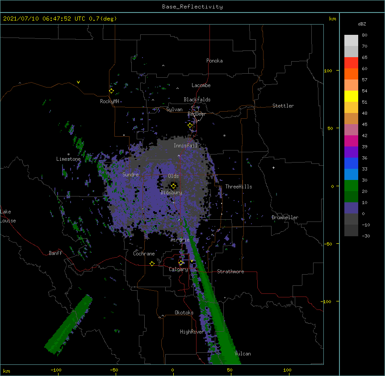The height and width of the screenshot is (376, 385).
Task: Pick the yellow 51-54 dBZ legend swatch
Action: (351, 96)
